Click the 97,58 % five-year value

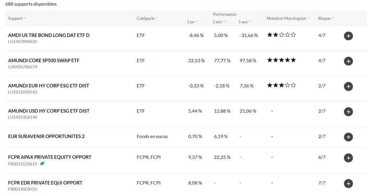(248, 61)
